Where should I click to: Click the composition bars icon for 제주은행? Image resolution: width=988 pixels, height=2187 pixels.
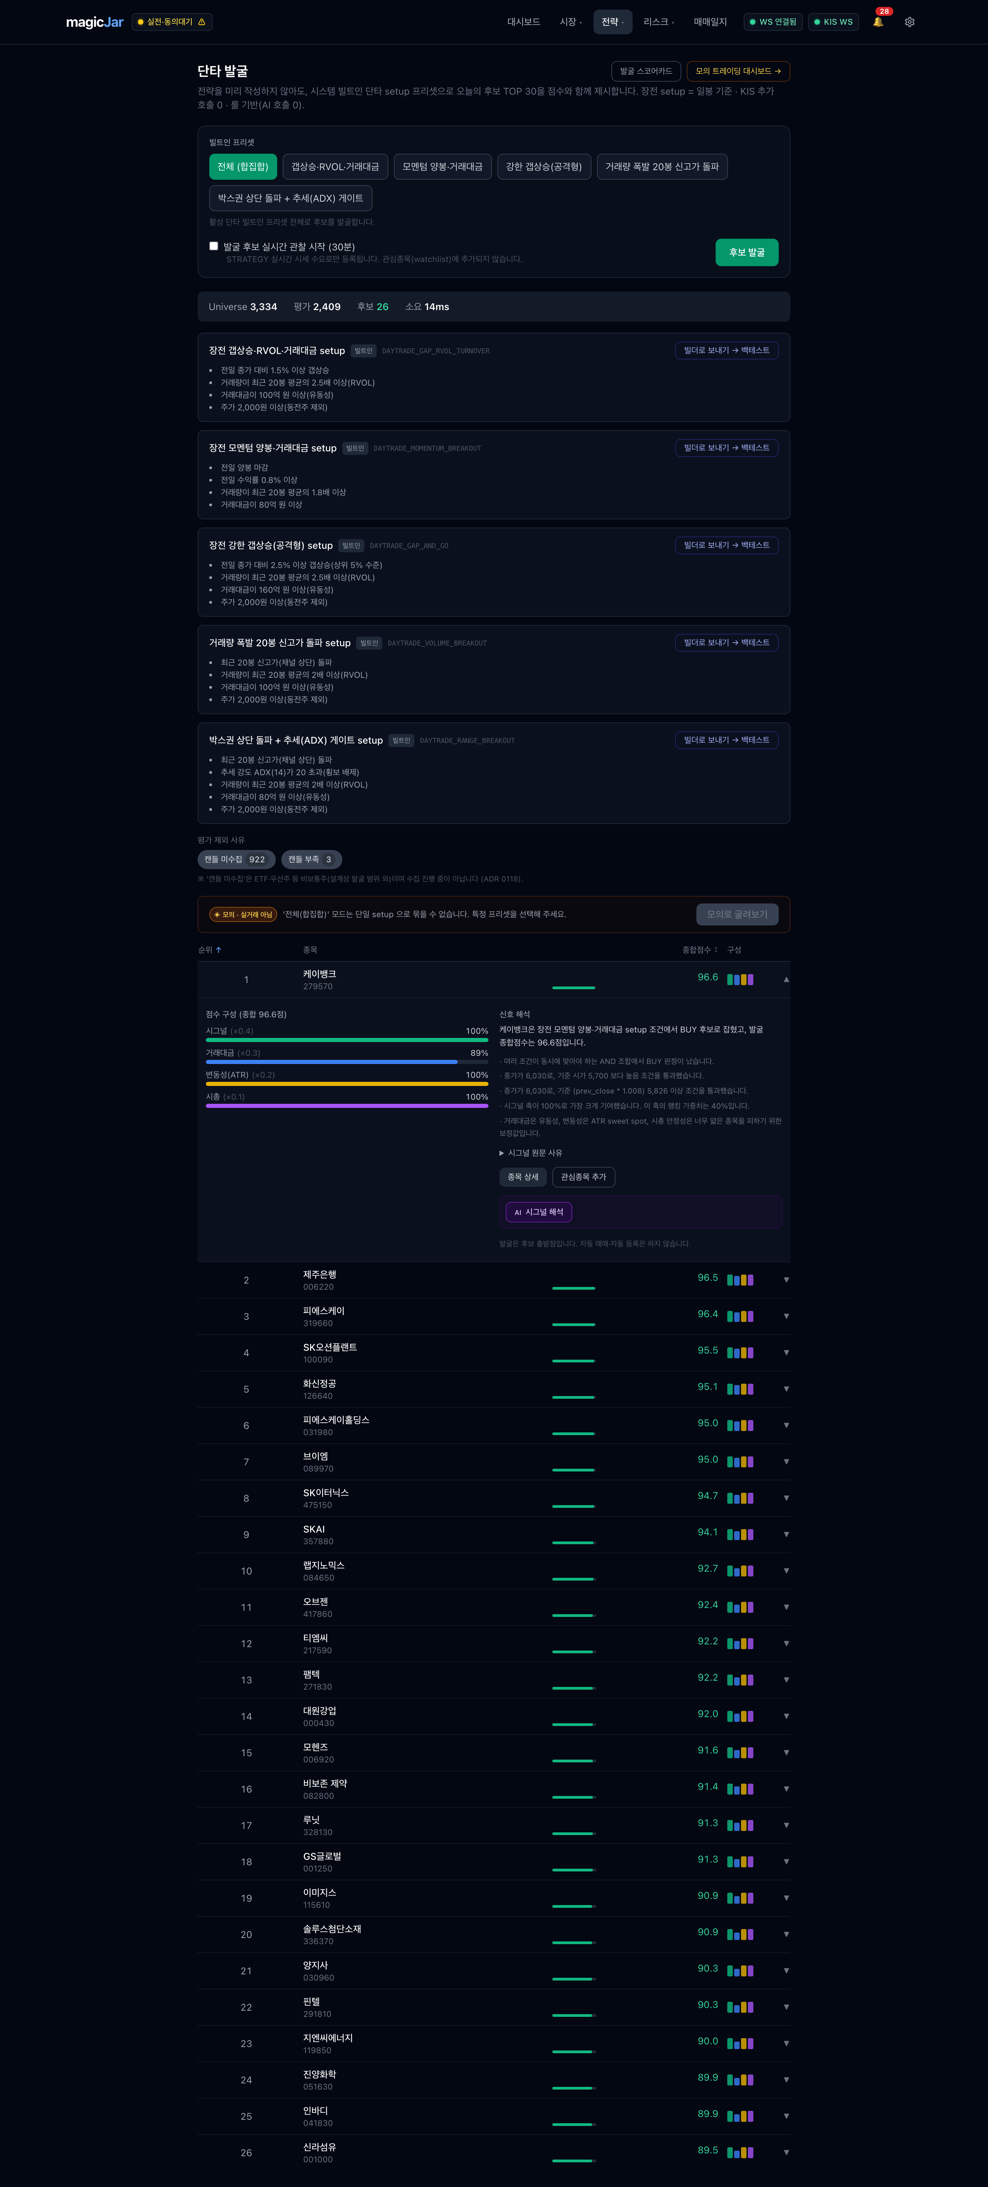(x=740, y=1280)
